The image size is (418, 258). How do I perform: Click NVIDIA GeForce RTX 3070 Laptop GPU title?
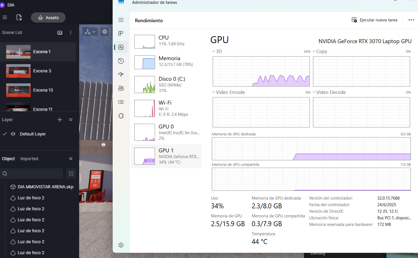[365, 41]
